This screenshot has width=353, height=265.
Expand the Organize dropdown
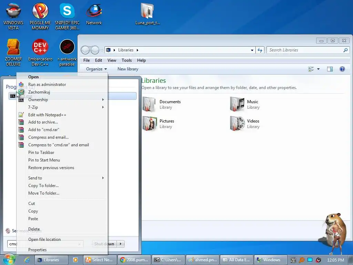(97, 69)
